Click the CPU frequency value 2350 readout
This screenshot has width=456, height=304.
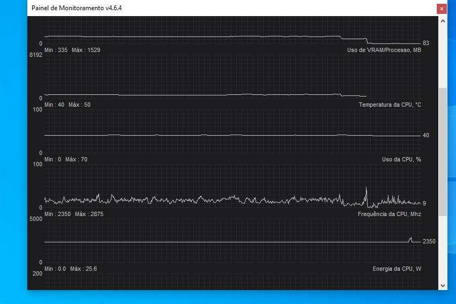coord(429,241)
